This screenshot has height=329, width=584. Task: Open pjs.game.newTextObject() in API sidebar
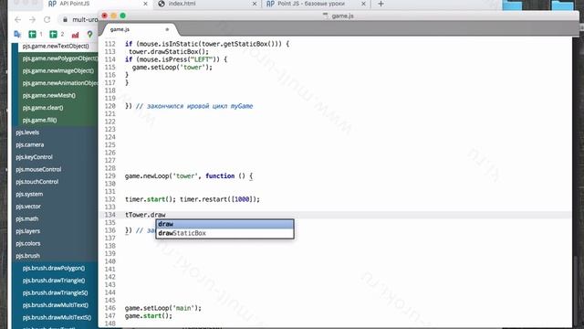(56, 46)
